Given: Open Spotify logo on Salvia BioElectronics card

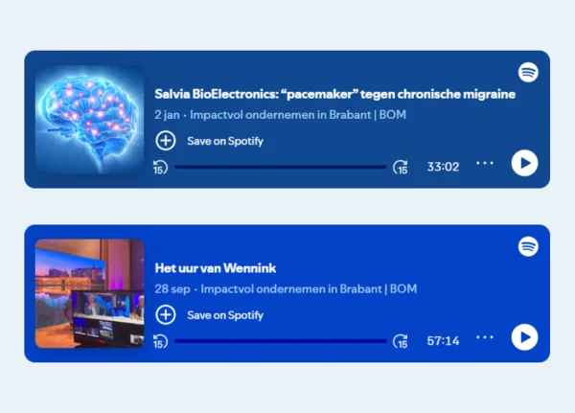Looking at the screenshot, I should [528, 72].
